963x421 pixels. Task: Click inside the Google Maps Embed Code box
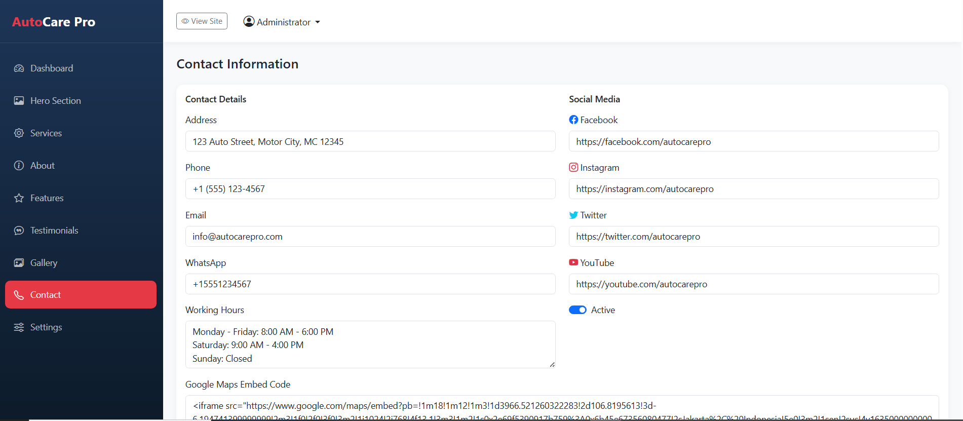[x=561, y=408]
